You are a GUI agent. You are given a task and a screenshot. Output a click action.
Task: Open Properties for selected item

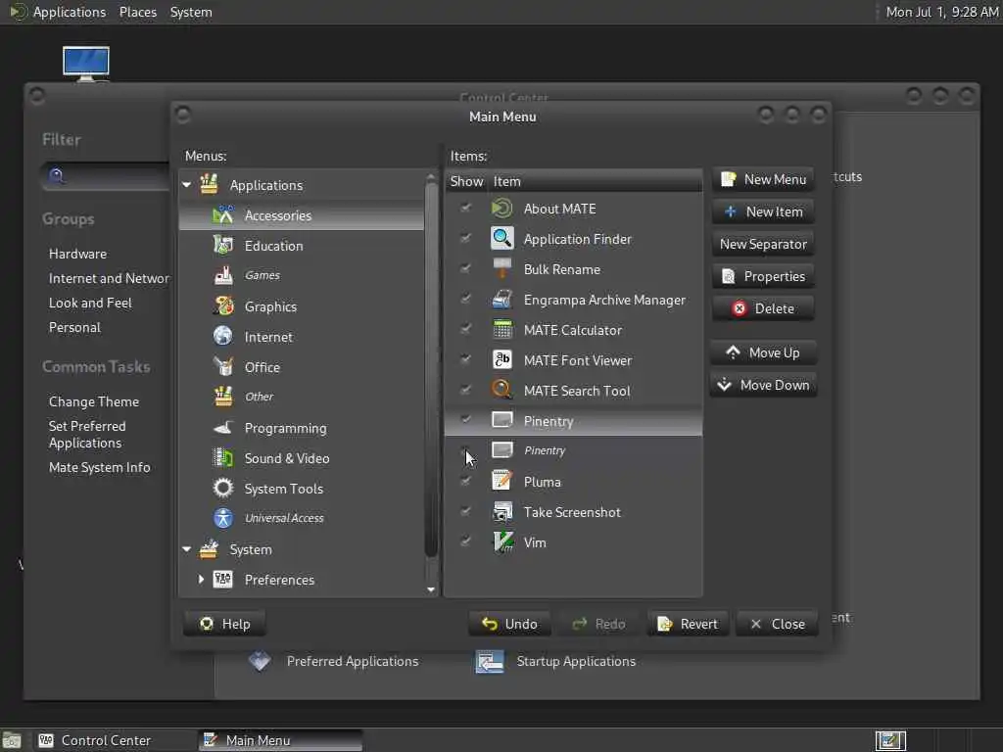coord(763,276)
